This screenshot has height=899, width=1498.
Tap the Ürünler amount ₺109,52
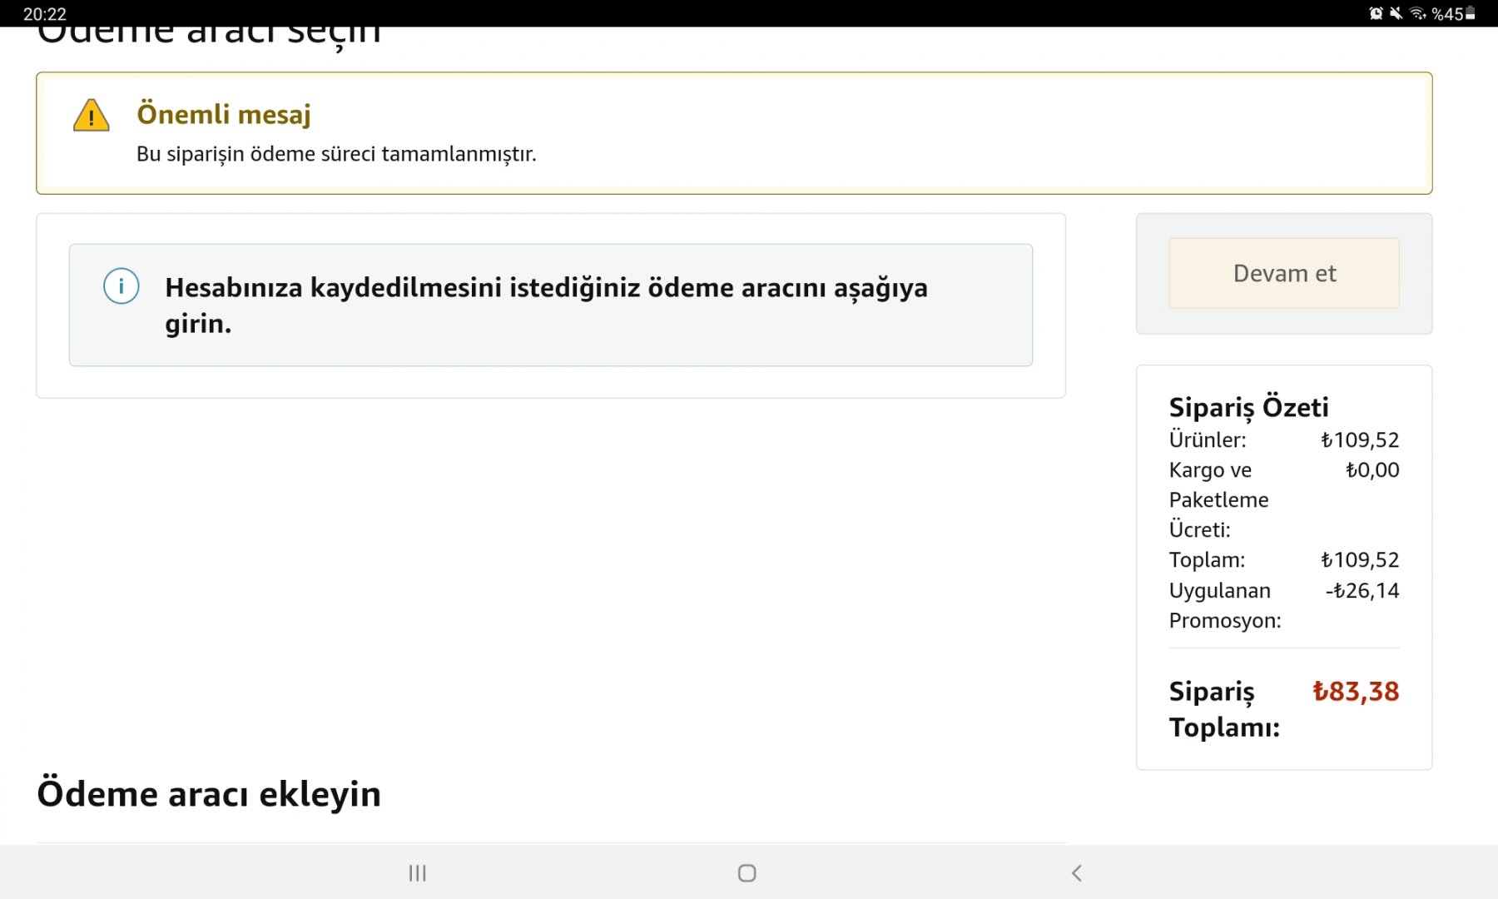[1360, 440]
